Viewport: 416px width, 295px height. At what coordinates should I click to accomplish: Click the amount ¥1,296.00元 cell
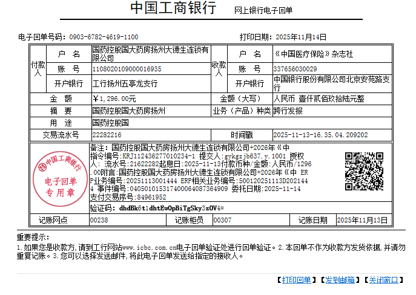click(114, 98)
